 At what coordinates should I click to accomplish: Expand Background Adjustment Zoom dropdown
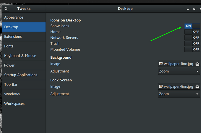179,71
